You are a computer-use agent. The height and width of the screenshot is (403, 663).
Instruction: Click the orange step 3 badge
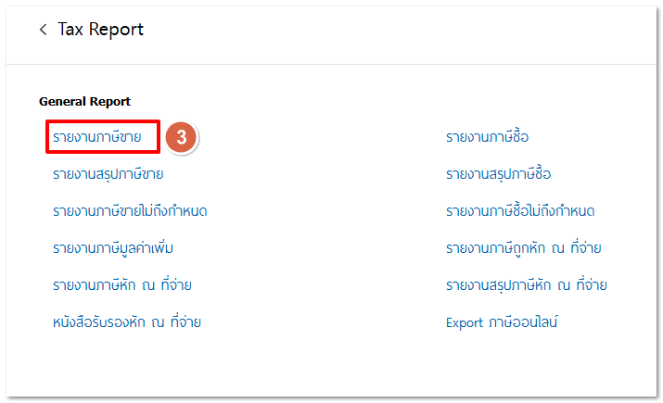click(x=182, y=137)
